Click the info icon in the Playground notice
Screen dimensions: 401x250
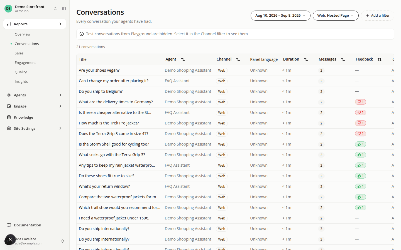(x=82, y=34)
